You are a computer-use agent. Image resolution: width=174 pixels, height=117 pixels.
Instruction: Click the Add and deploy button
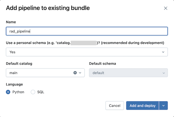(x=143, y=106)
